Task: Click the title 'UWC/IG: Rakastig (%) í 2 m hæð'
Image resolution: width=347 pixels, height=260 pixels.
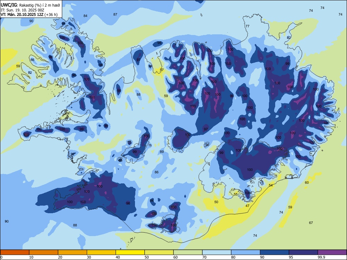Action: pyautogui.click(x=30, y=5)
